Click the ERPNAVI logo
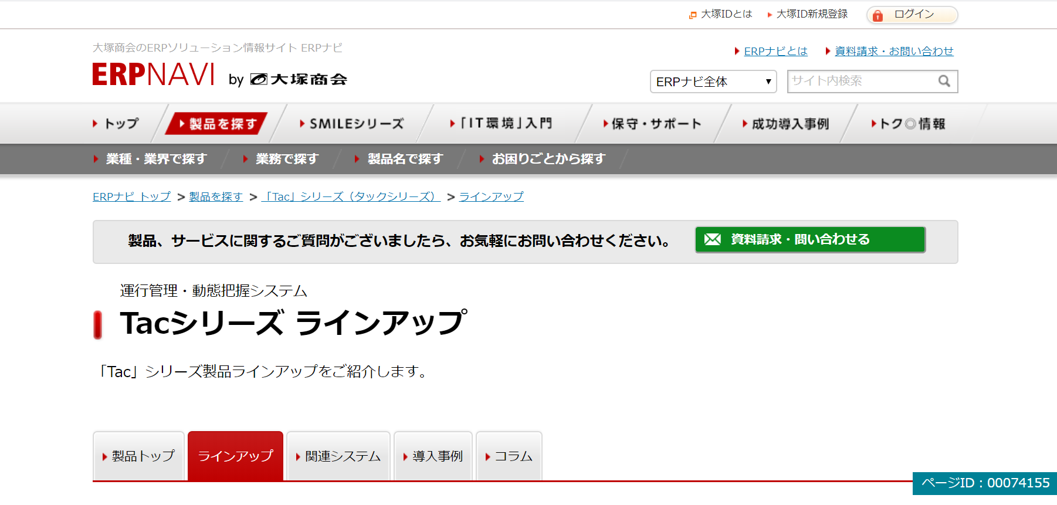1057x505 pixels. [154, 74]
